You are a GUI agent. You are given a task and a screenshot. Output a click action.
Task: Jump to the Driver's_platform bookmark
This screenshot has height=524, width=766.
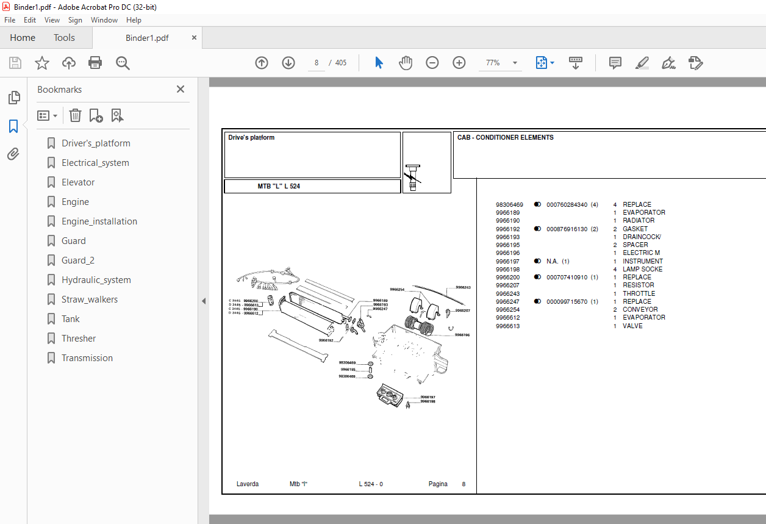(96, 143)
